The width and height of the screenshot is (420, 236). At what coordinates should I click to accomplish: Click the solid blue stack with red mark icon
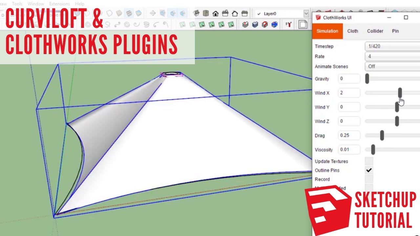[x=274, y=24]
